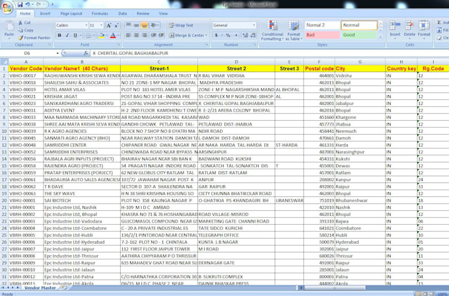Click the Increase Font Size icon

point(110,25)
